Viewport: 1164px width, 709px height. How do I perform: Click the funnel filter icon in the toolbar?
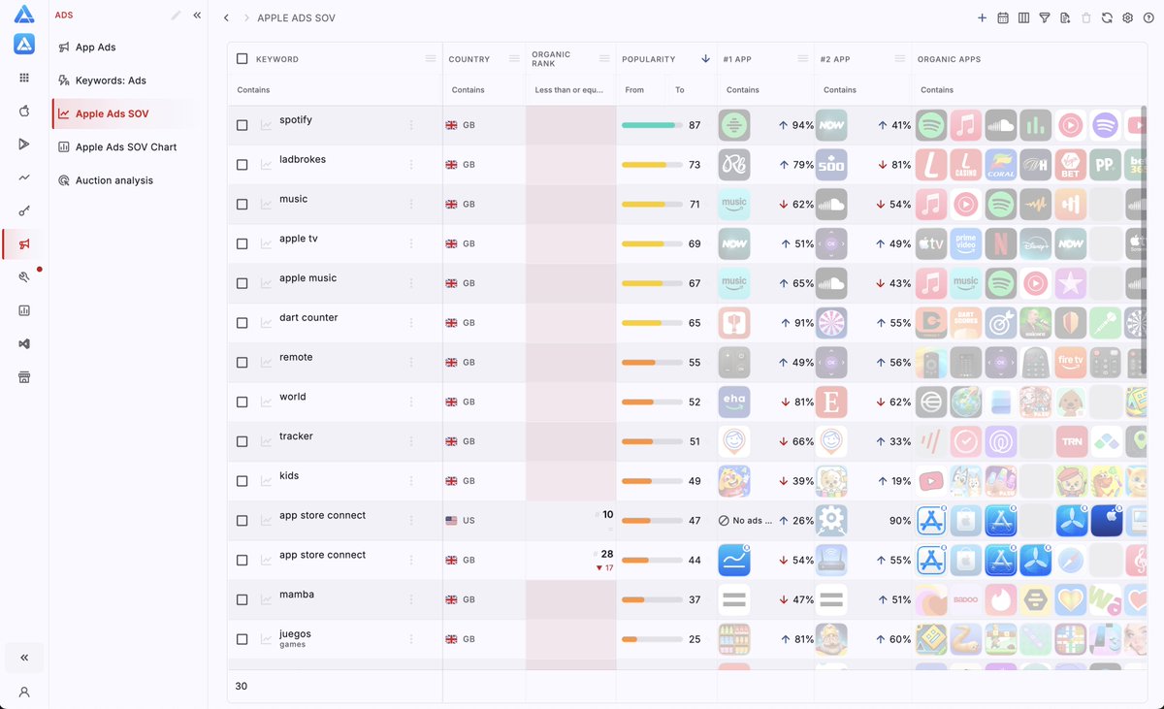pos(1045,17)
